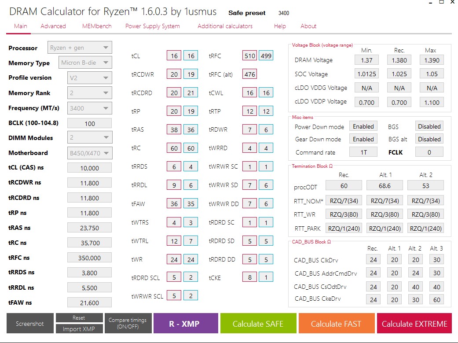Open the Profile version dropdown

(89, 77)
